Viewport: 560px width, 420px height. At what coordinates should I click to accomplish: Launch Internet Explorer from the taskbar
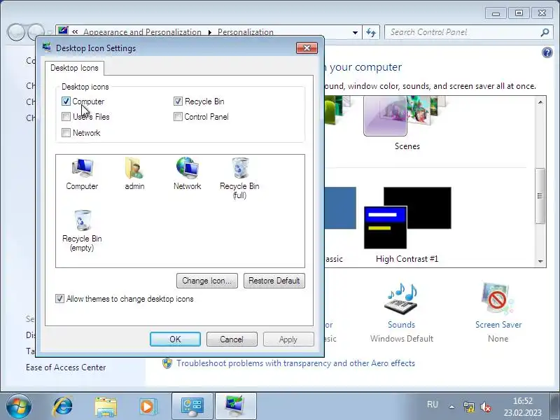pos(62,407)
